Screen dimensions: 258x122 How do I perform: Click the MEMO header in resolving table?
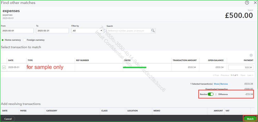(157, 111)
